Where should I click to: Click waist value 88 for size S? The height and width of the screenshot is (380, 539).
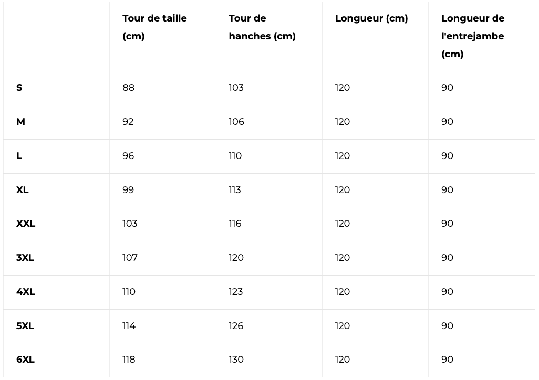pos(129,88)
